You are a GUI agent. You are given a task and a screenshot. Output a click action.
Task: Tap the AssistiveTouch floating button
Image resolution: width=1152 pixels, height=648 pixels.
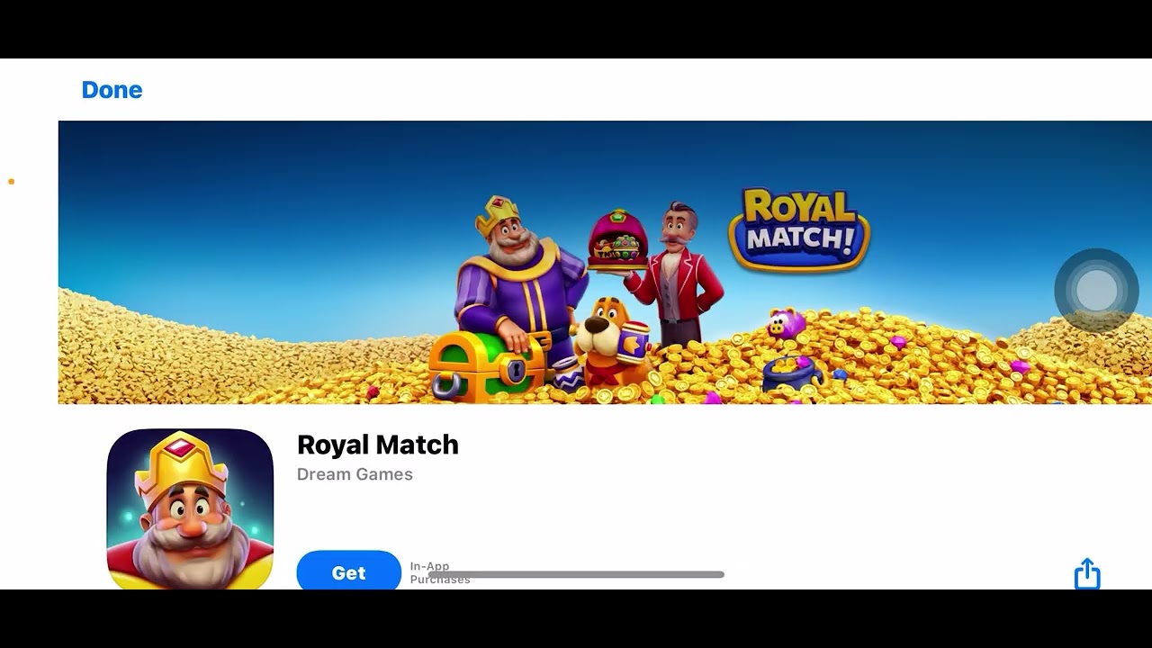[x=1096, y=291]
